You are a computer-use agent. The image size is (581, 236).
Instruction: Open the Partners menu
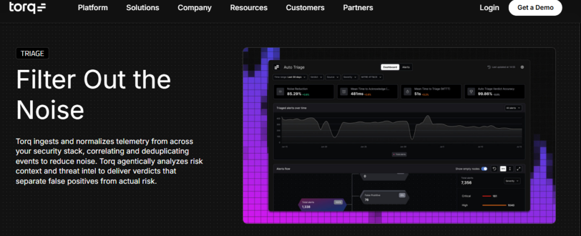click(x=358, y=7)
